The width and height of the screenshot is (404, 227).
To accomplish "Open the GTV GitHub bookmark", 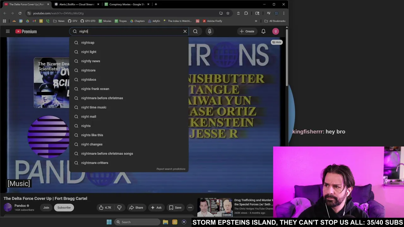I will tap(72, 21).
